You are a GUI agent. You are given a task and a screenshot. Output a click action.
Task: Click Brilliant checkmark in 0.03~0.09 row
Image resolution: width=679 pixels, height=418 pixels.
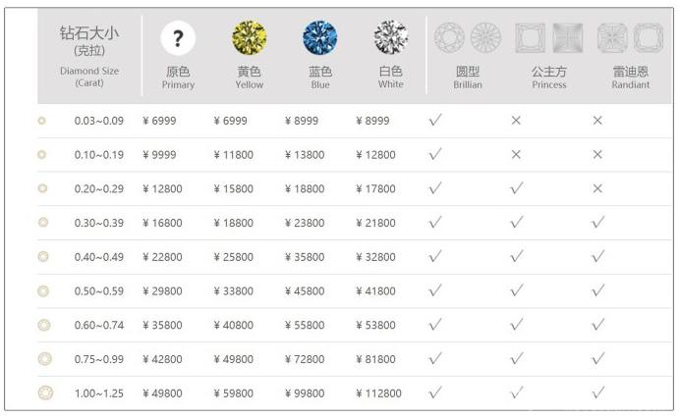click(x=435, y=120)
